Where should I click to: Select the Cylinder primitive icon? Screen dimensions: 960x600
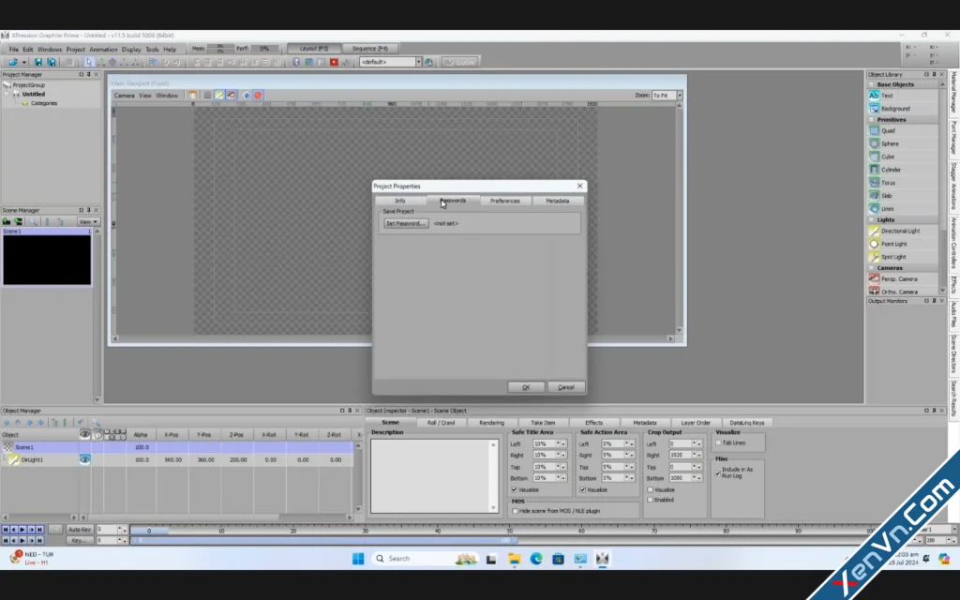pos(875,170)
